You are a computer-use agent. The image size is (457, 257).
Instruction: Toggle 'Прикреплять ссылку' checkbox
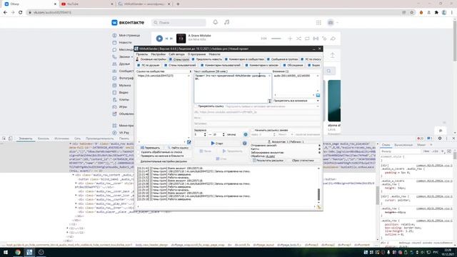point(196,106)
